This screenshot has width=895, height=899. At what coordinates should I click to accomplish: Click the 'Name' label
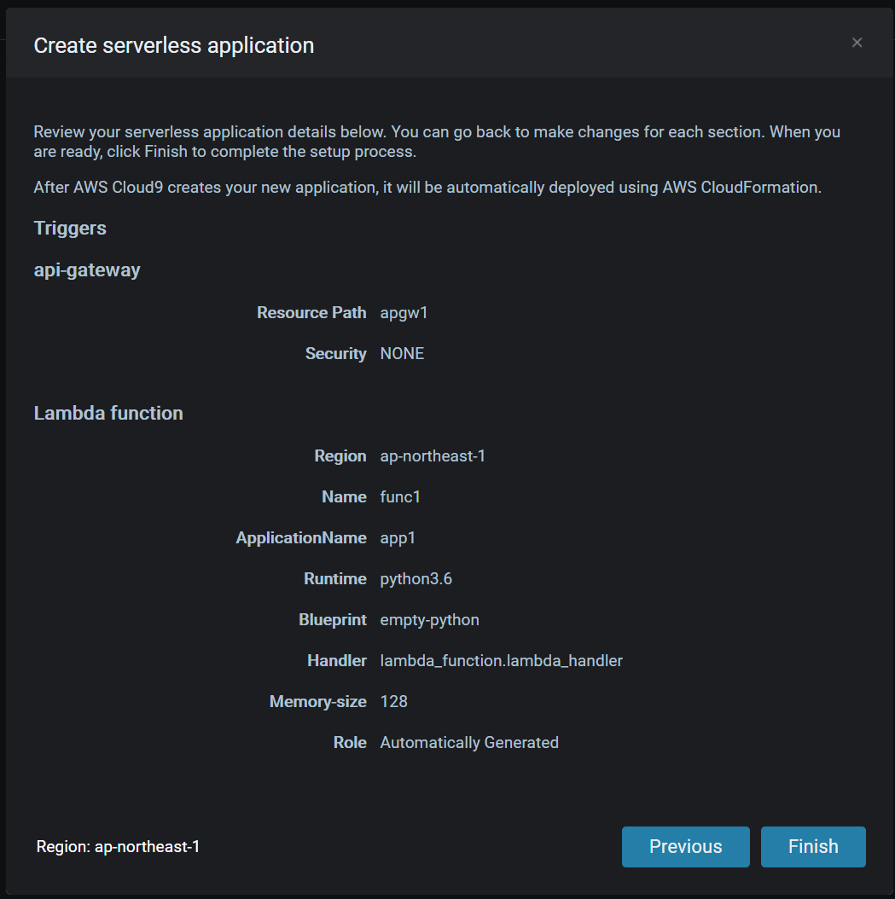(x=344, y=496)
